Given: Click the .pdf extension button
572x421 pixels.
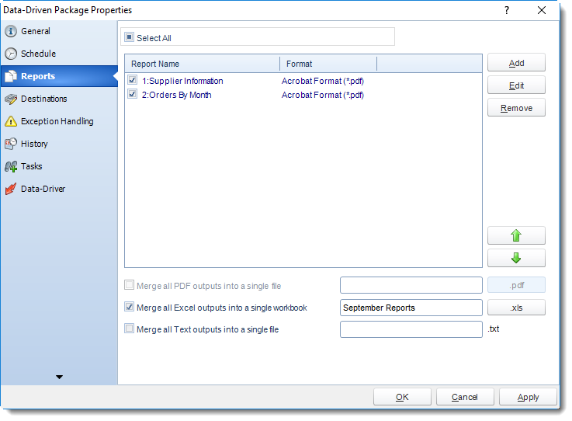Looking at the screenshot, I should point(516,285).
